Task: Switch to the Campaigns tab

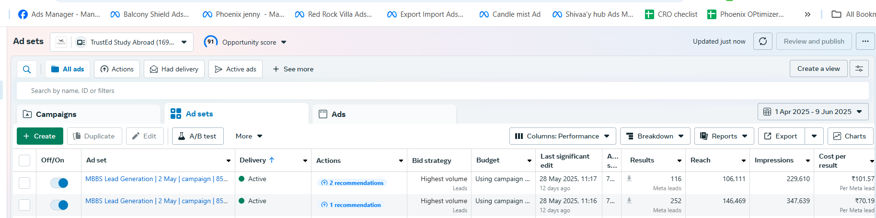Action: click(89, 114)
